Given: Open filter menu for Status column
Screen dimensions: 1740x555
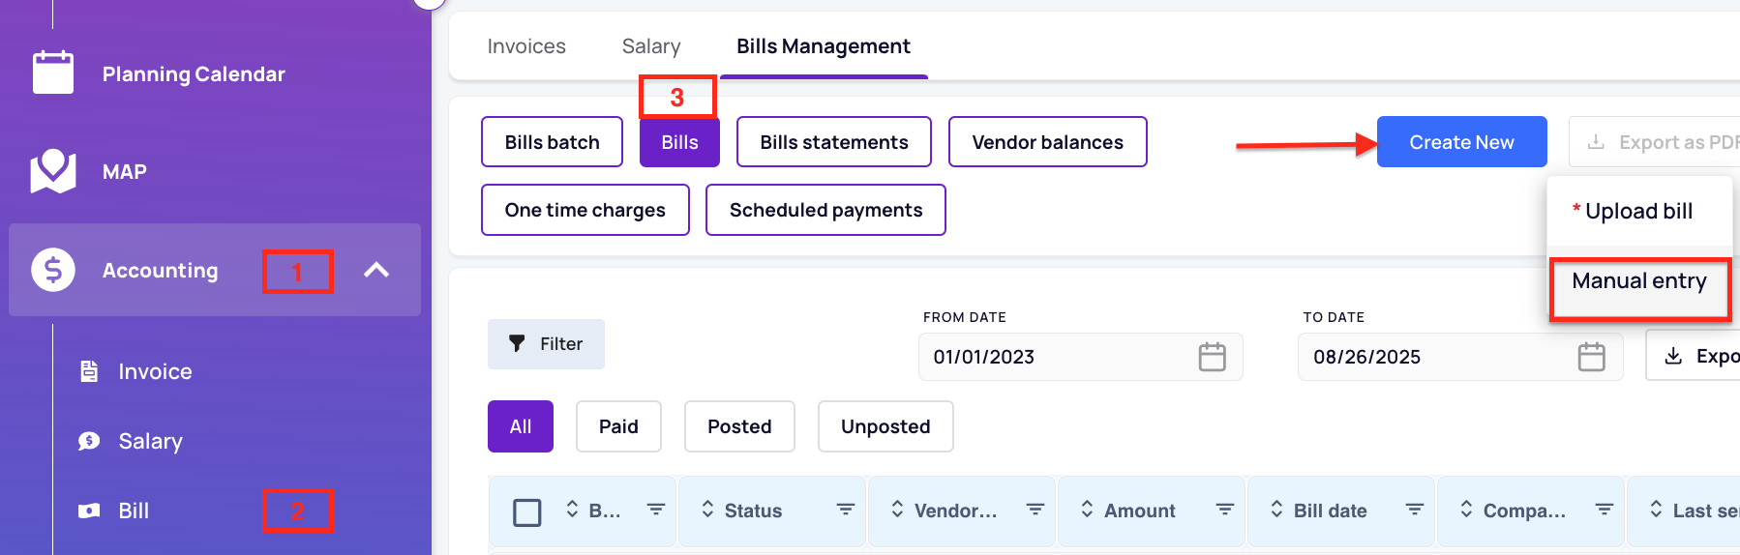Looking at the screenshot, I should click(x=845, y=510).
